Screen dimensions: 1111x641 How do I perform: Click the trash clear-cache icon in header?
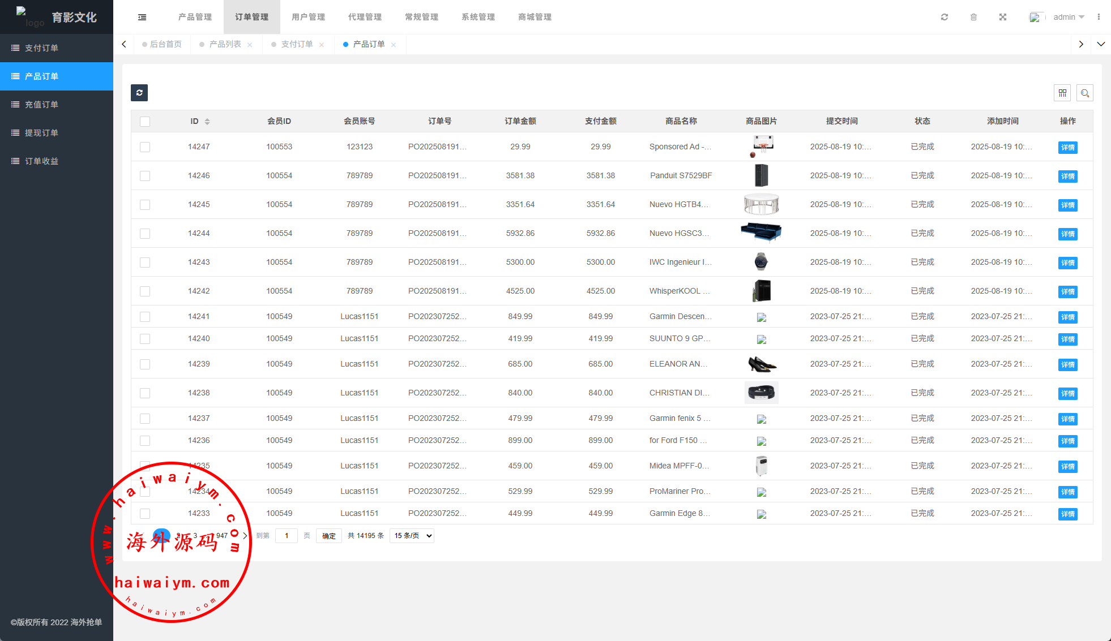[x=973, y=17]
